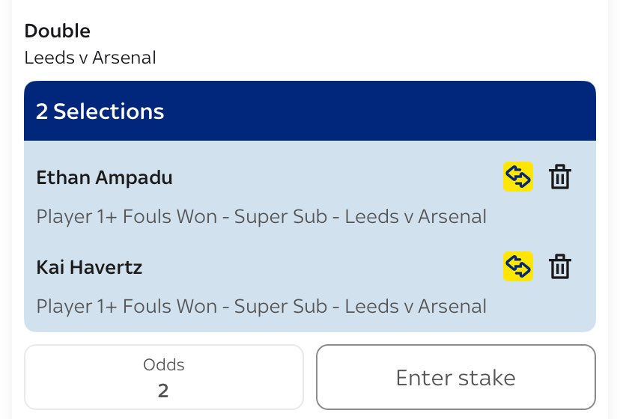
Task: Click the Odds label text
Action: pyautogui.click(x=163, y=365)
